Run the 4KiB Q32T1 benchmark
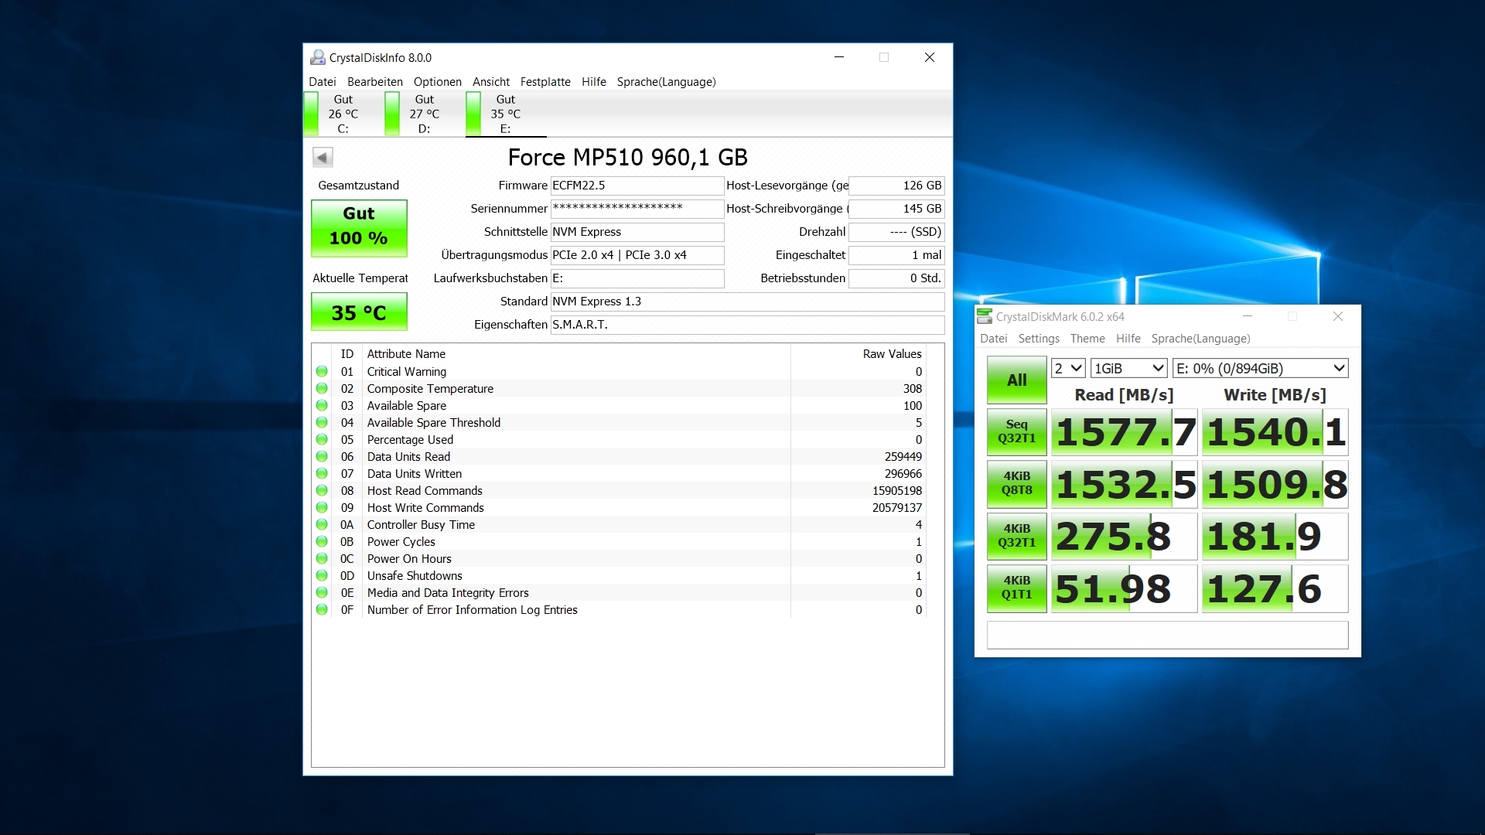 [x=1017, y=537]
